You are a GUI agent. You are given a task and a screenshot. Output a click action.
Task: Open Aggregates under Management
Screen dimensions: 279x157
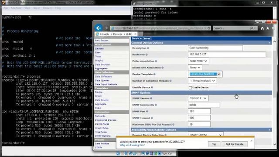click(x=101, y=68)
